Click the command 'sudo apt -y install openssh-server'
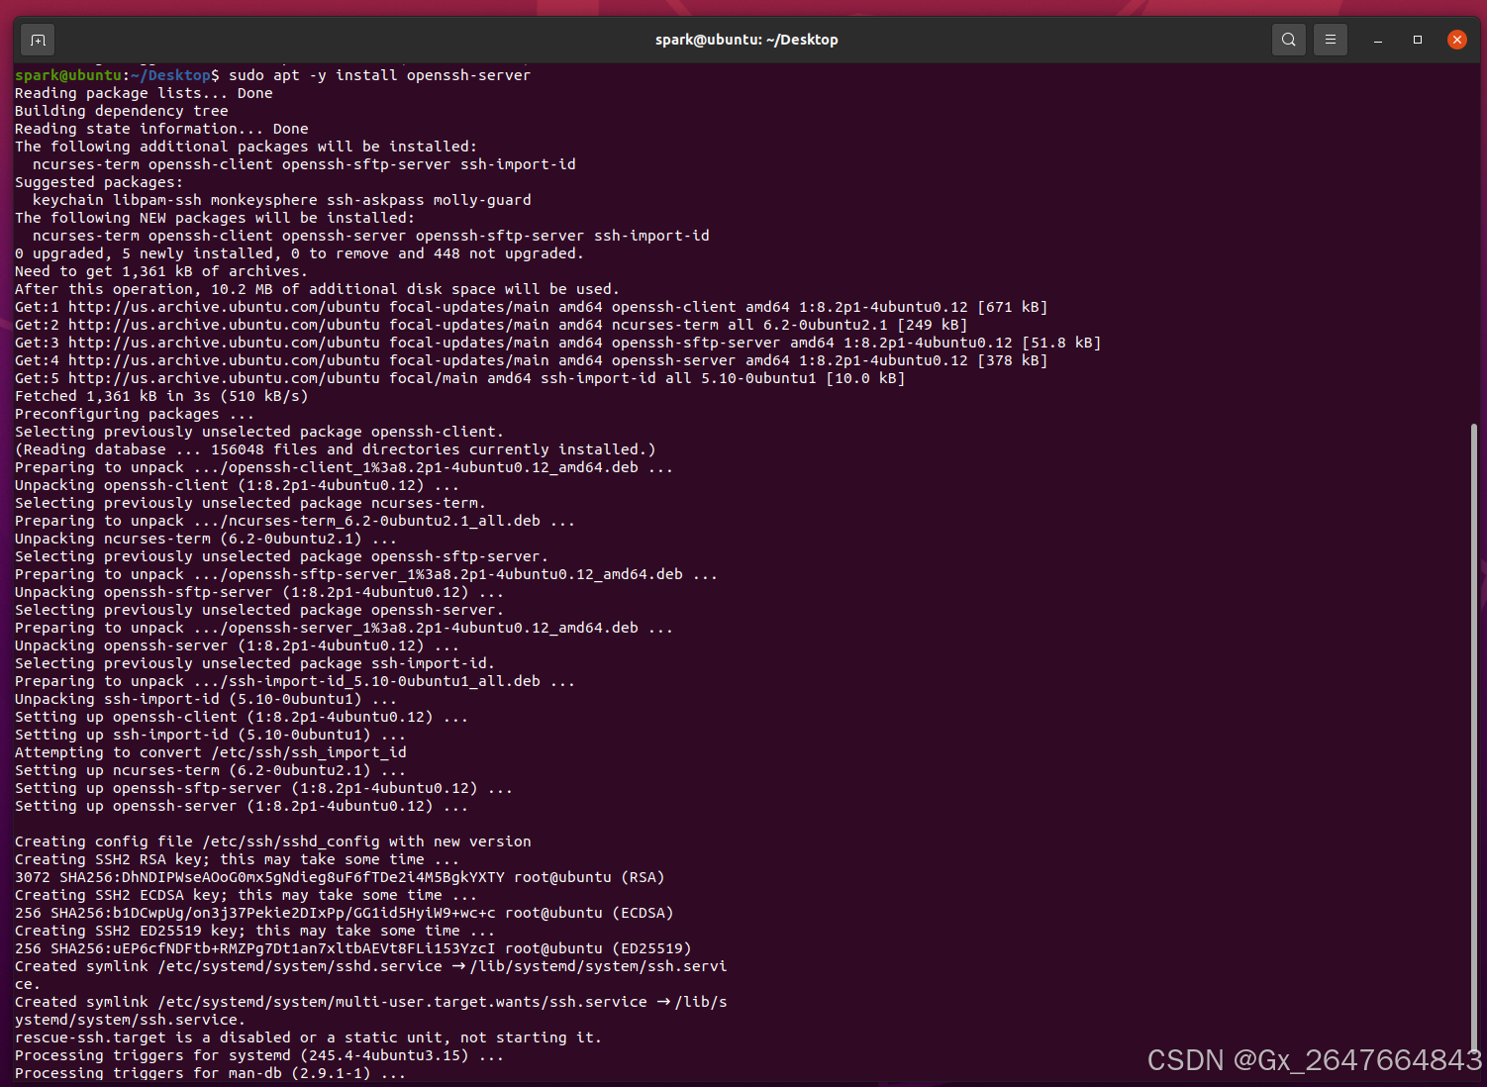 [x=380, y=75]
